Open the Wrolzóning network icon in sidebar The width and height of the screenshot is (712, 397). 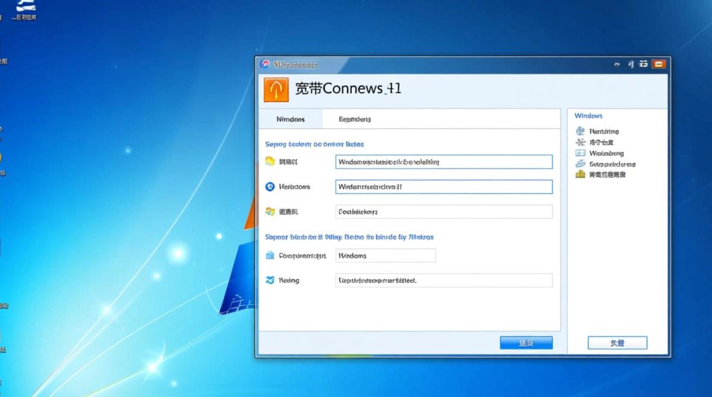(580, 152)
